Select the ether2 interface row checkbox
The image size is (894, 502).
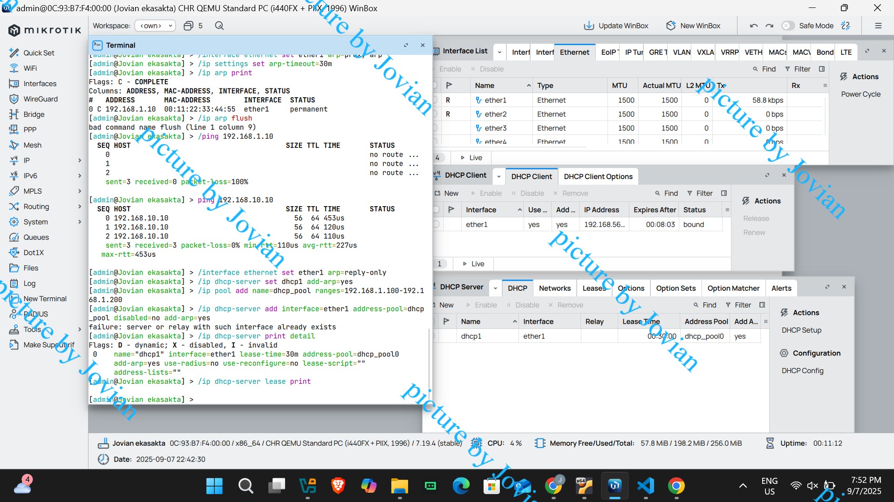(435, 114)
